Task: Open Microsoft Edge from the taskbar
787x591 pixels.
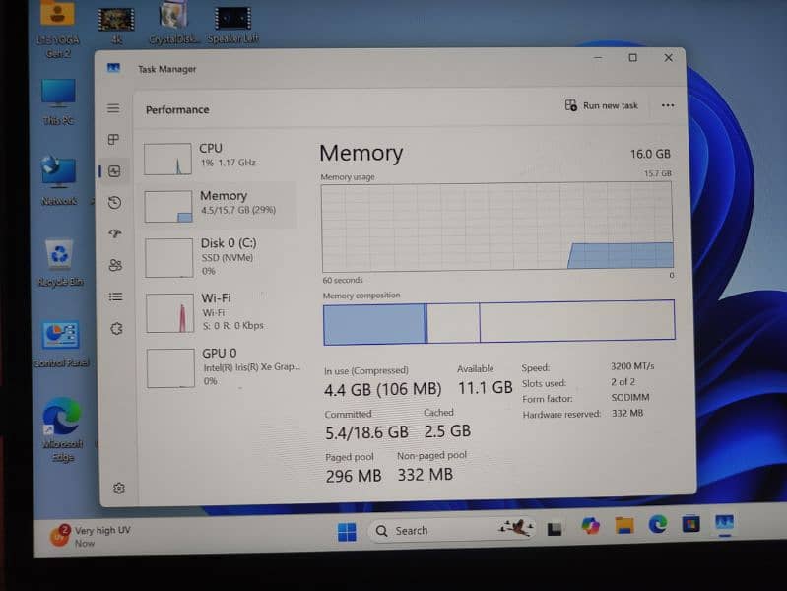Action: [x=658, y=524]
